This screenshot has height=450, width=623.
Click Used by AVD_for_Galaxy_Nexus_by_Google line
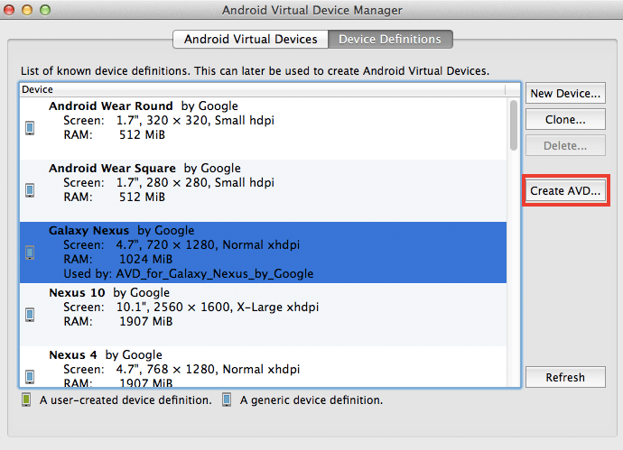pyautogui.click(x=189, y=274)
